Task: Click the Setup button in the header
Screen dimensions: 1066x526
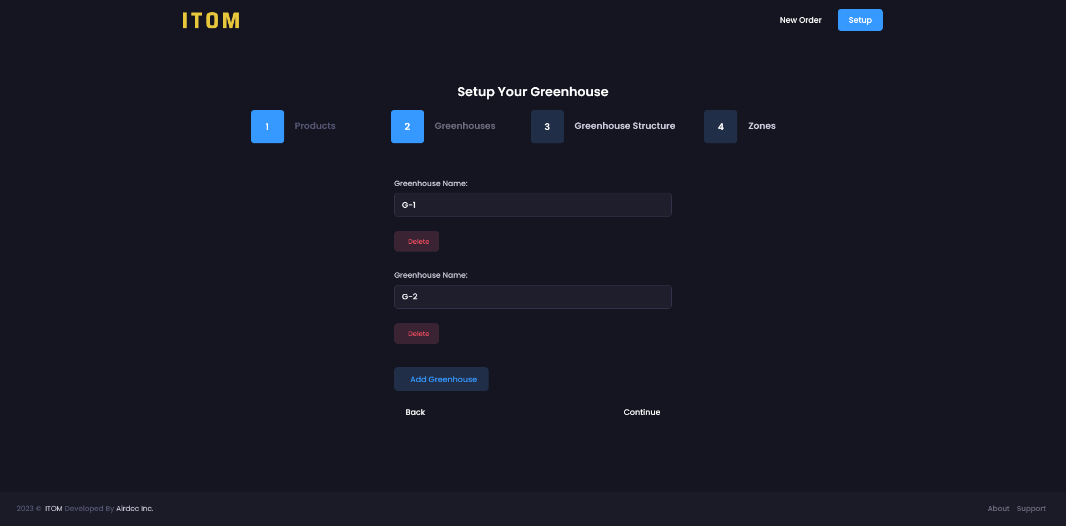Action: point(859,20)
